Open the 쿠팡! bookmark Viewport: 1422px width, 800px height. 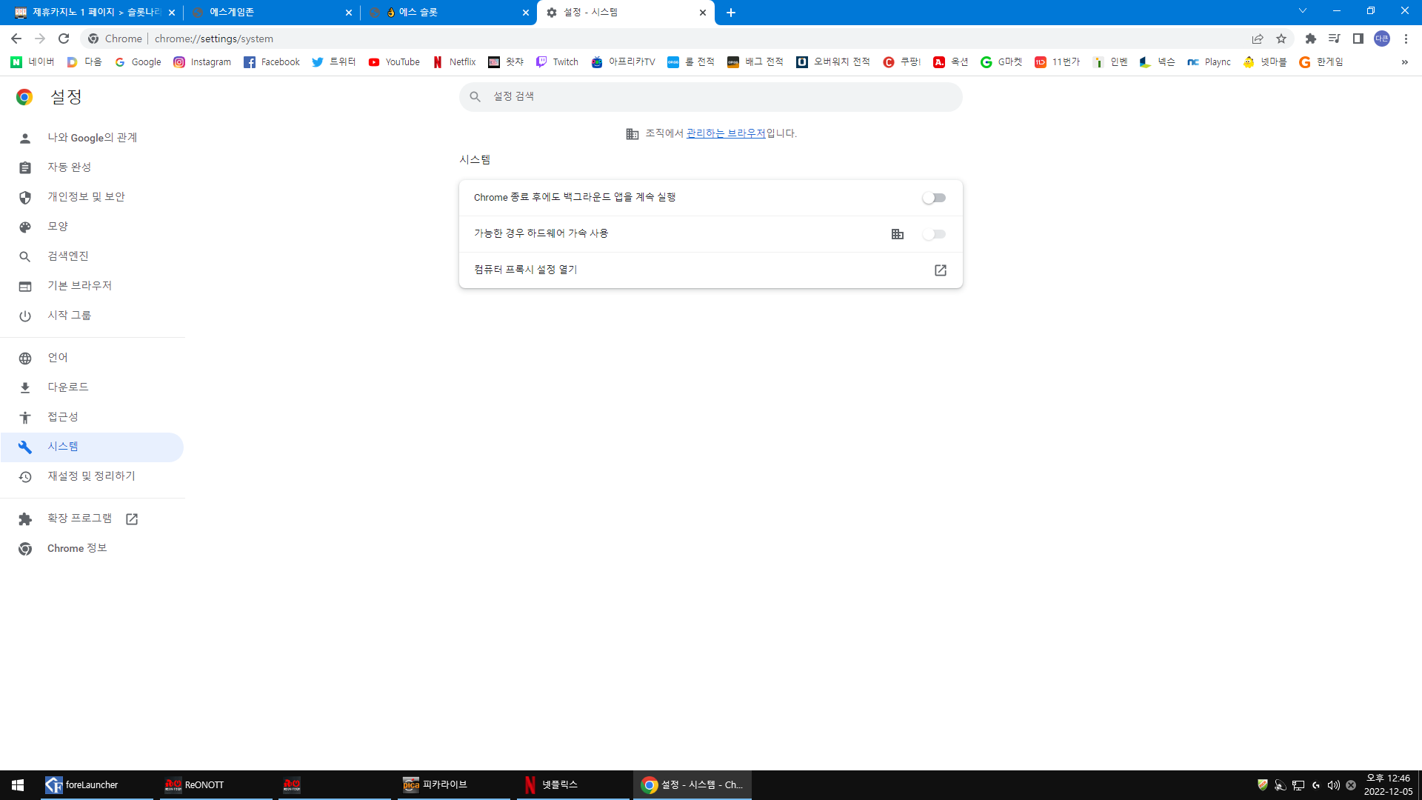pos(902,62)
